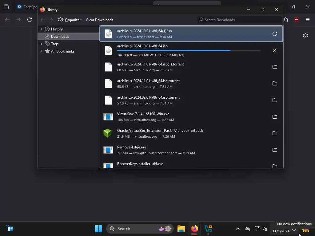Screen dimensions: 315x236
Task: Select the archlinux-2024.11.01-x86_64.iso(1).torrent row
Action: [x=191, y=67]
